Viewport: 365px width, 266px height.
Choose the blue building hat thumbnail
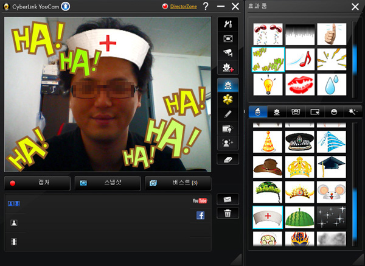332,142
